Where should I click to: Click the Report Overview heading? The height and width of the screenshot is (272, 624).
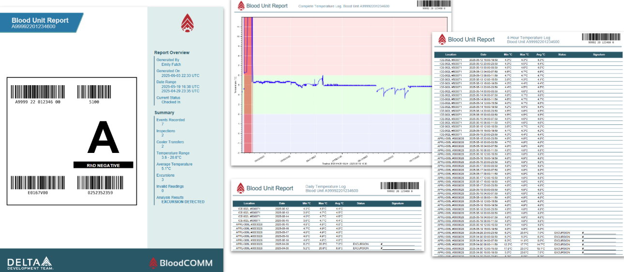click(x=172, y=52)
